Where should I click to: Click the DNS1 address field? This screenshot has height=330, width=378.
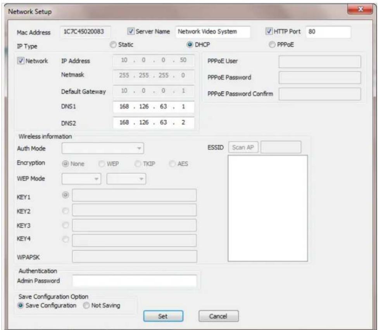[x=154, y=107]
